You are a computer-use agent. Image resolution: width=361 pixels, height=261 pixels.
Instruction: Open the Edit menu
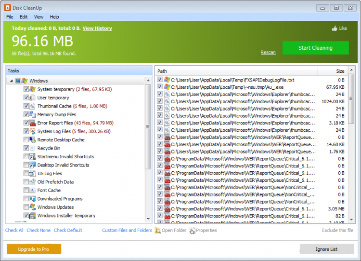coord(24,17)
